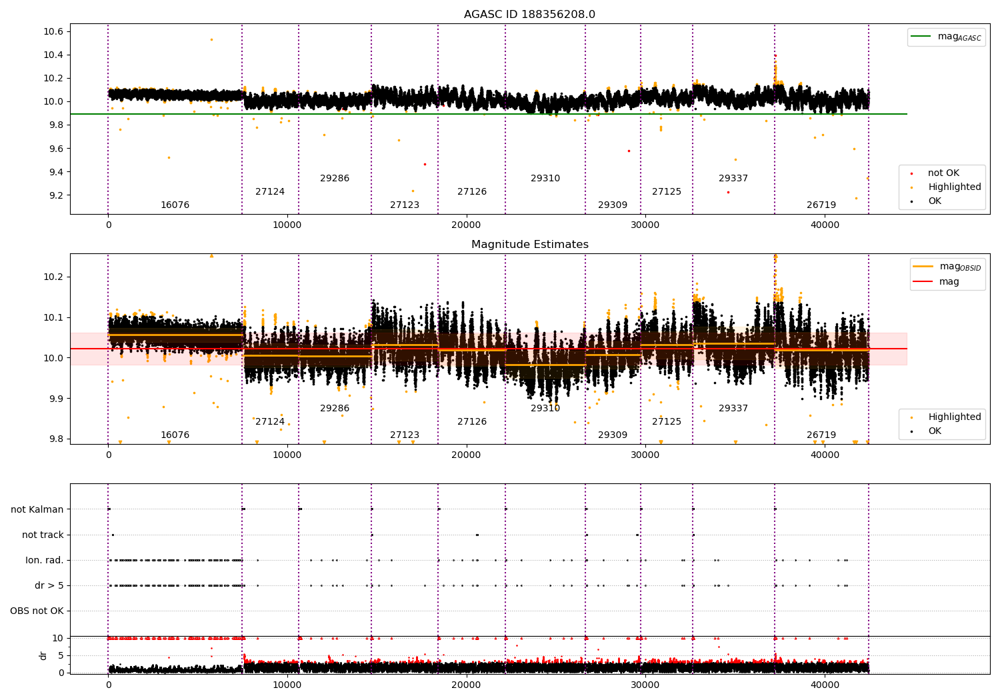Click obsid label 29286 in the top plot
The image size is (1000, 700).
[x=335, y=179]
